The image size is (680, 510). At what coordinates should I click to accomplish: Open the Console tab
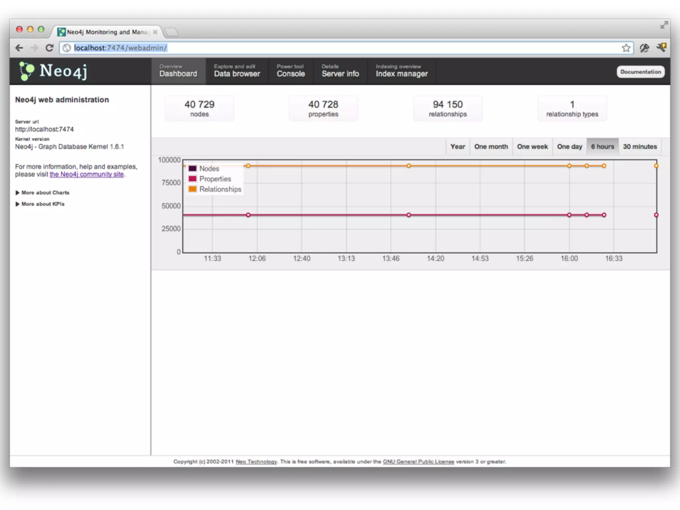click(x=291, y=71)
